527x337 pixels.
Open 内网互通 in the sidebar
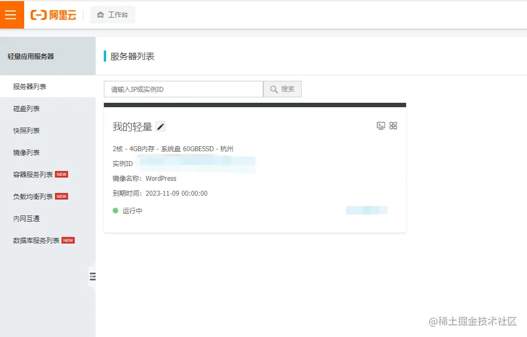26,219
